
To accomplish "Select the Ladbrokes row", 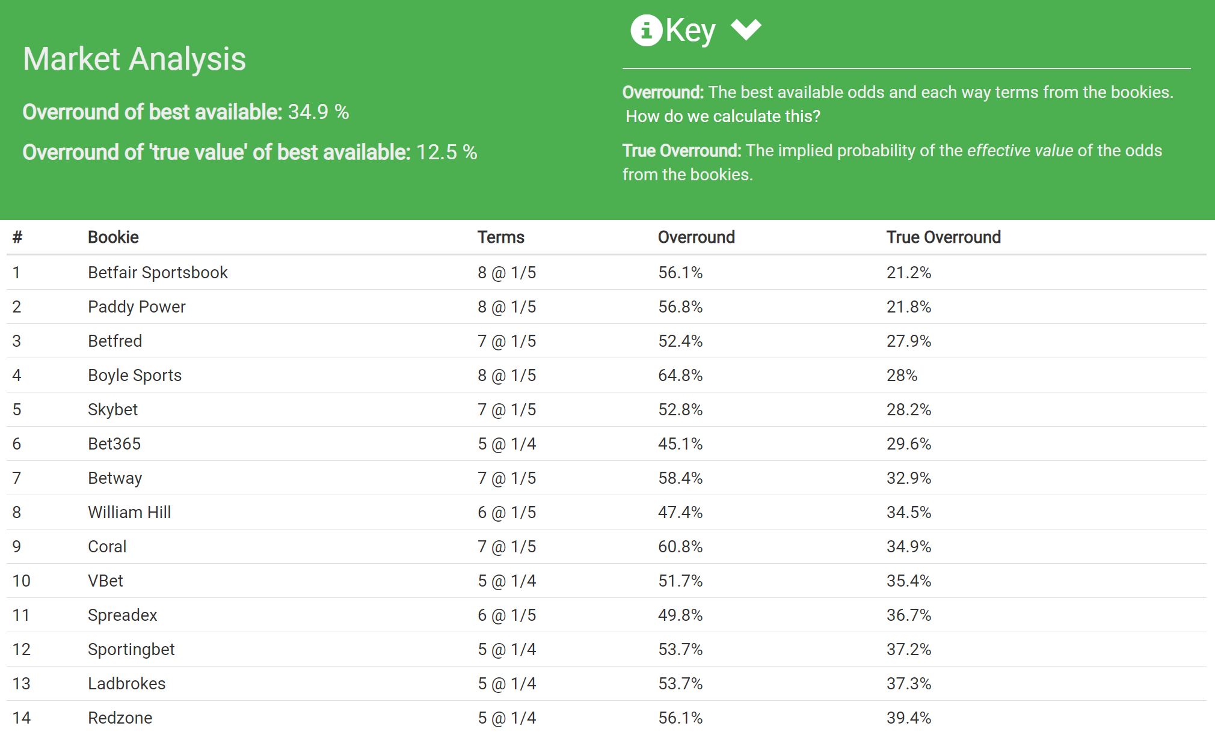I will click(x=126, y=684).
